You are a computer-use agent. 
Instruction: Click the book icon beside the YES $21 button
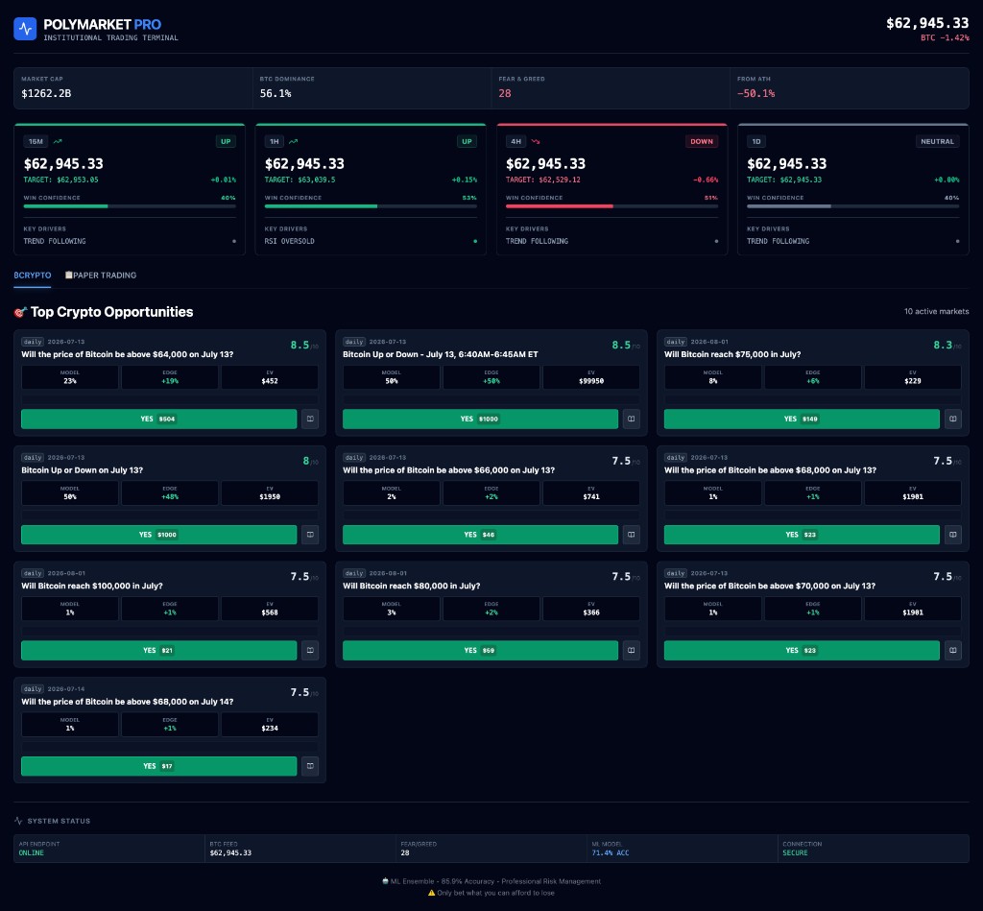click(310, 650)
